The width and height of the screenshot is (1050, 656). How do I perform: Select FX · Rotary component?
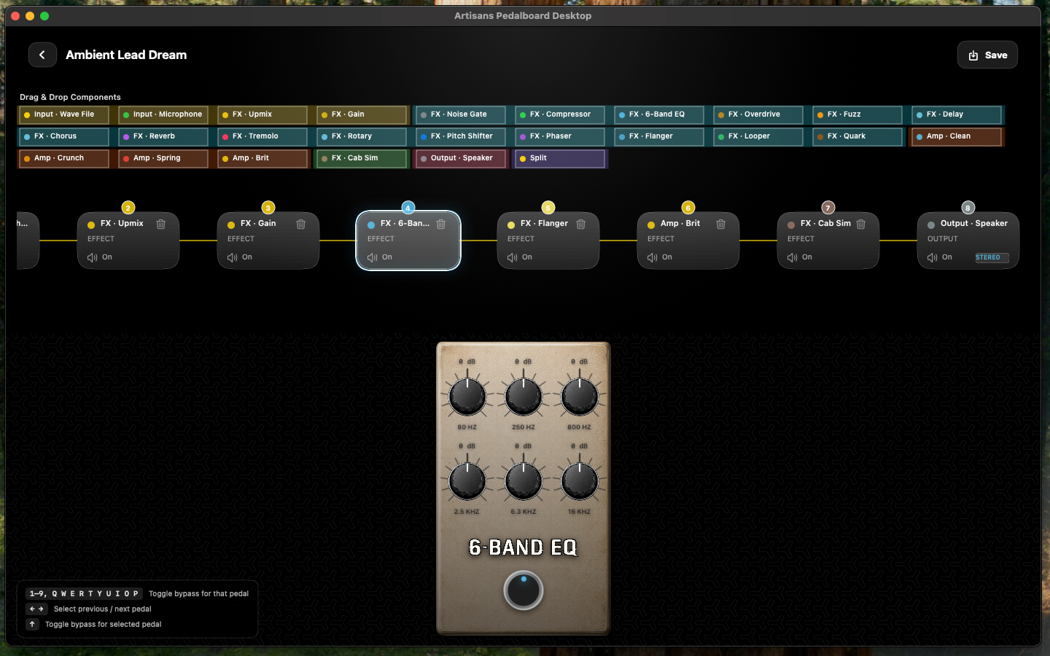[362, 136]
